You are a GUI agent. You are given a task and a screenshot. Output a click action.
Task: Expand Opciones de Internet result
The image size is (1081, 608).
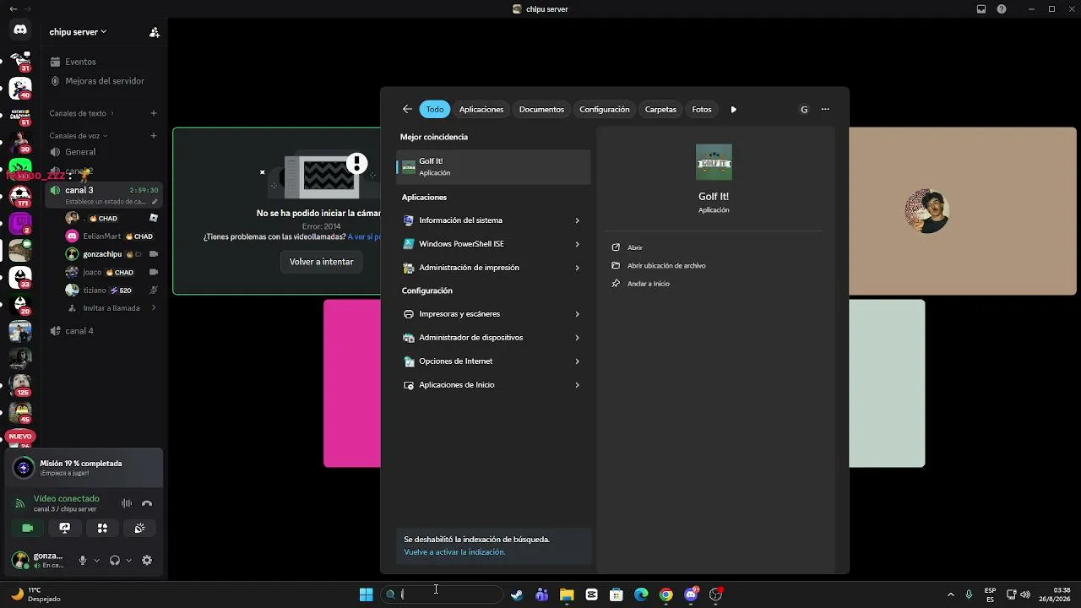click(x=578, y=361)
